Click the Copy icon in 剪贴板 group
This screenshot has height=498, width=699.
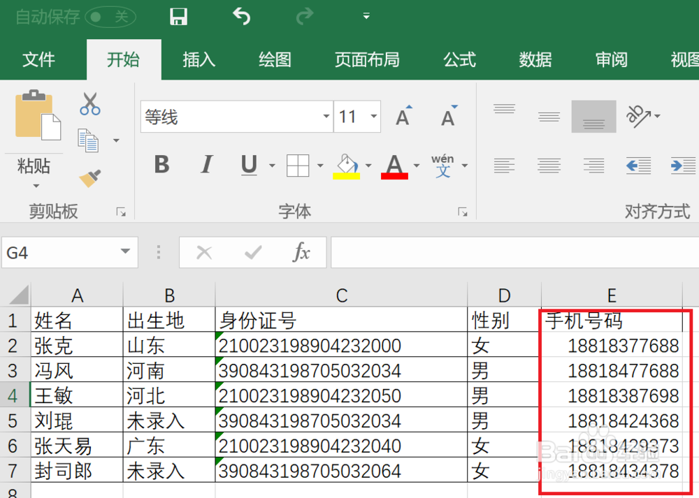pyautogui.click(x=87, y=140)
